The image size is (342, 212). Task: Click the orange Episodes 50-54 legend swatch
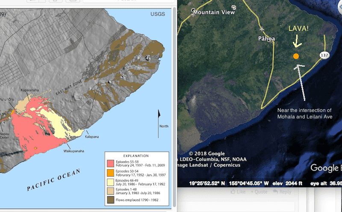pyautogui.click(x=111, y=173)
